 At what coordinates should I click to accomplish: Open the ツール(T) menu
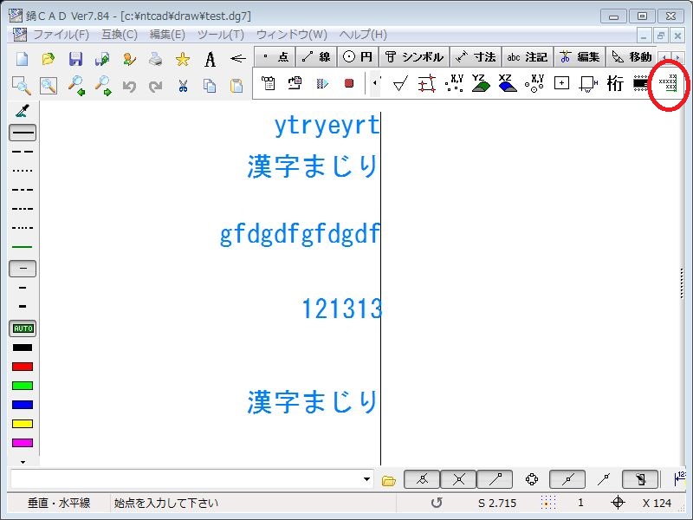(x=221, y=35)
